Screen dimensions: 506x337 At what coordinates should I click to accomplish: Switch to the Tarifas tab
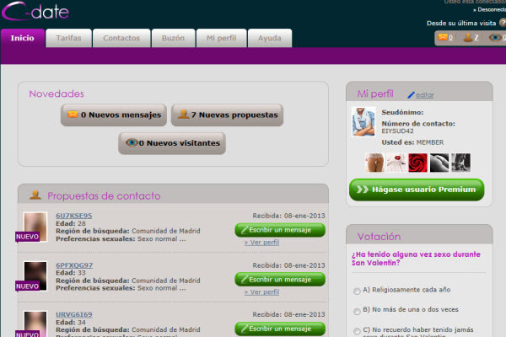pyautogui.click(x=69, y=39)
